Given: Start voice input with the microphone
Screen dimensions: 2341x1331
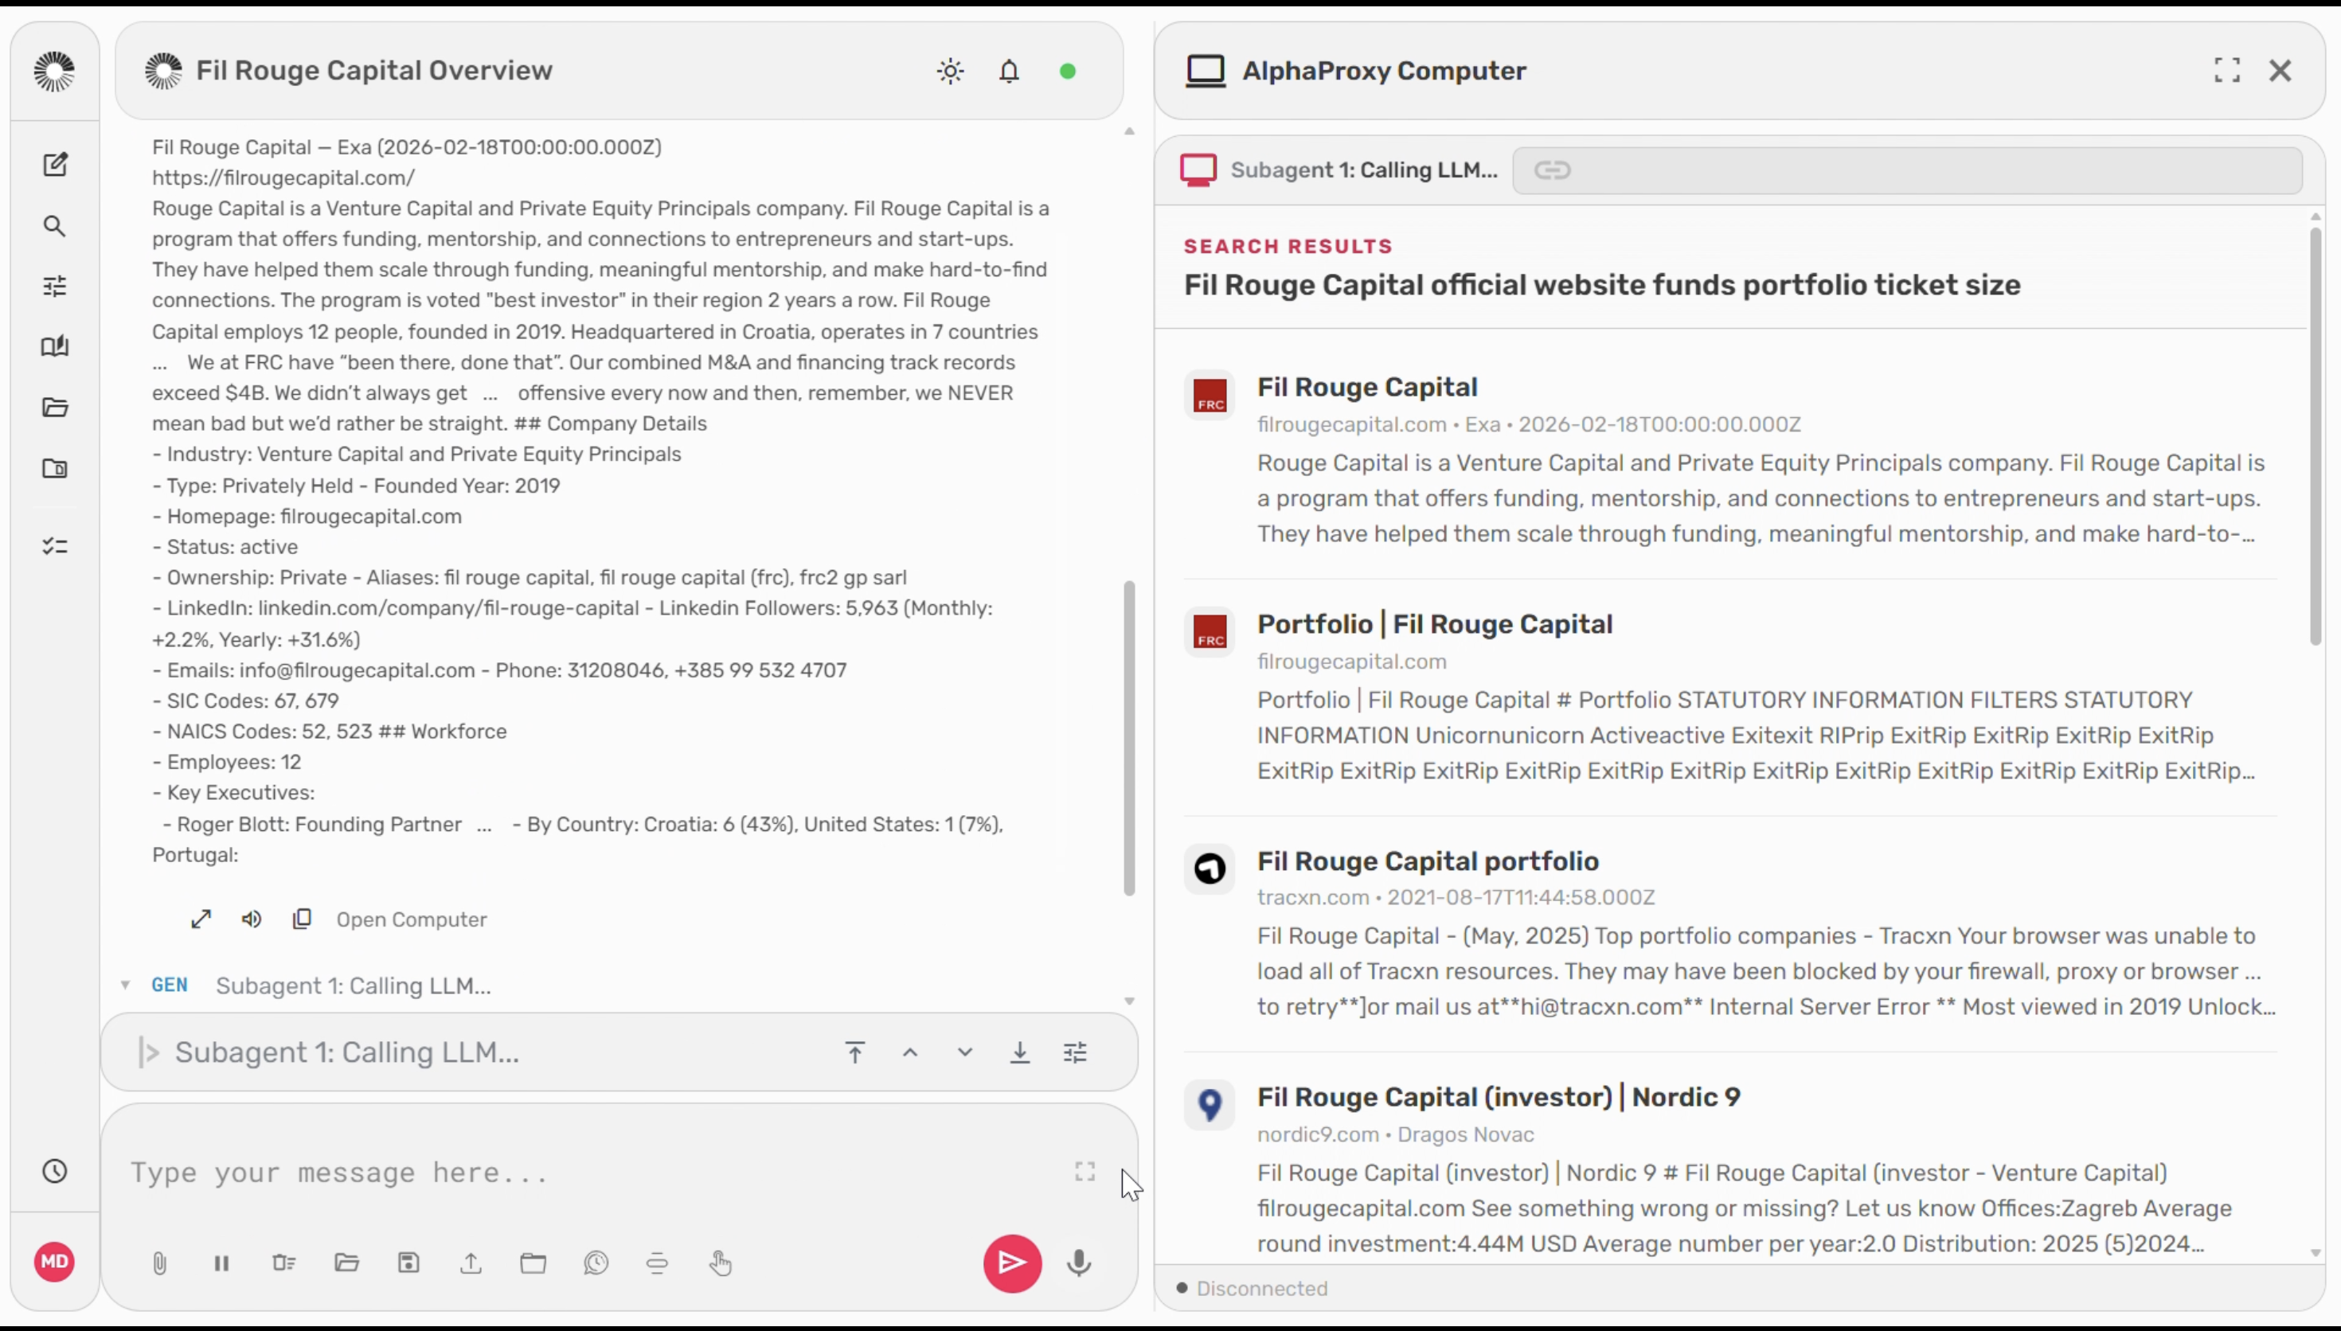Looking at the screenshot, I should coord(1080,1263).
